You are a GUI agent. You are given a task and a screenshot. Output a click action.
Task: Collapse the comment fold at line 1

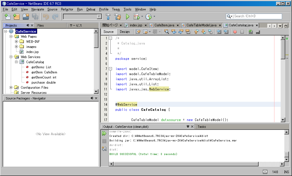111,38
